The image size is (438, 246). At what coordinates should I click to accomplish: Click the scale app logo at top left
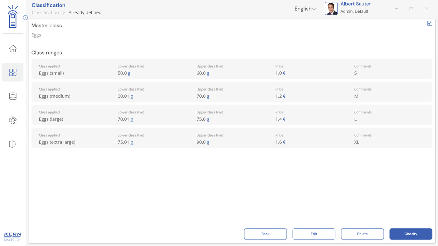[x=13, y=17]
